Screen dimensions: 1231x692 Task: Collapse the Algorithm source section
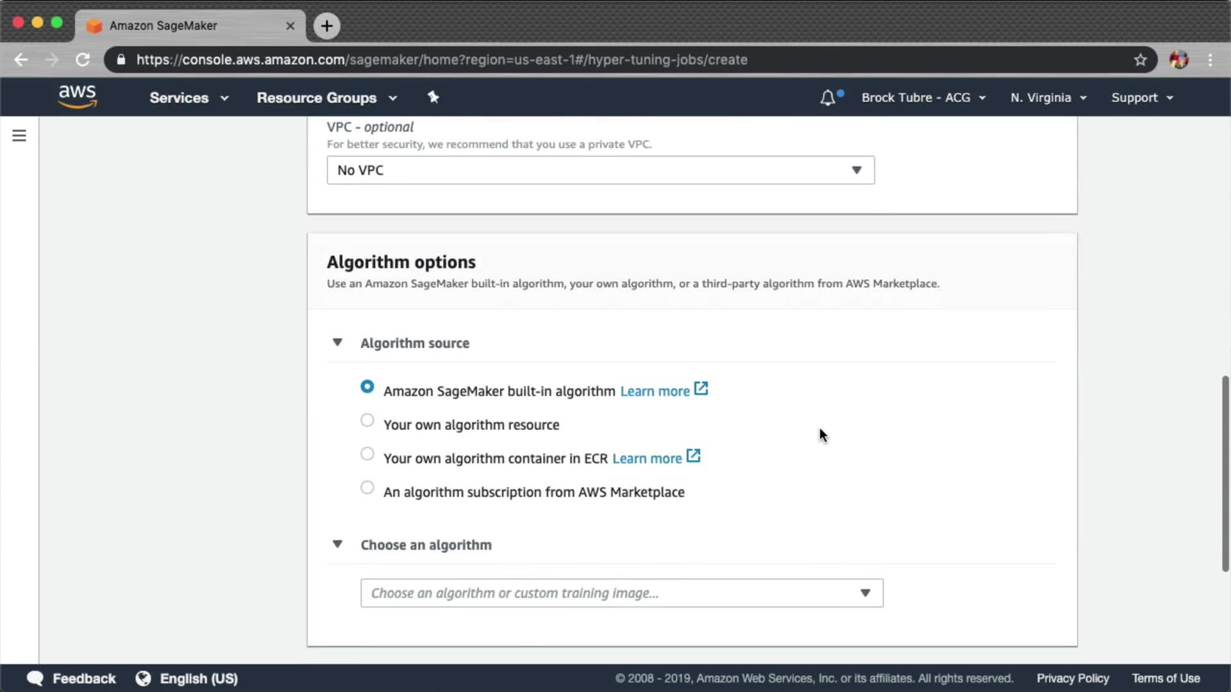click(337, 343)
